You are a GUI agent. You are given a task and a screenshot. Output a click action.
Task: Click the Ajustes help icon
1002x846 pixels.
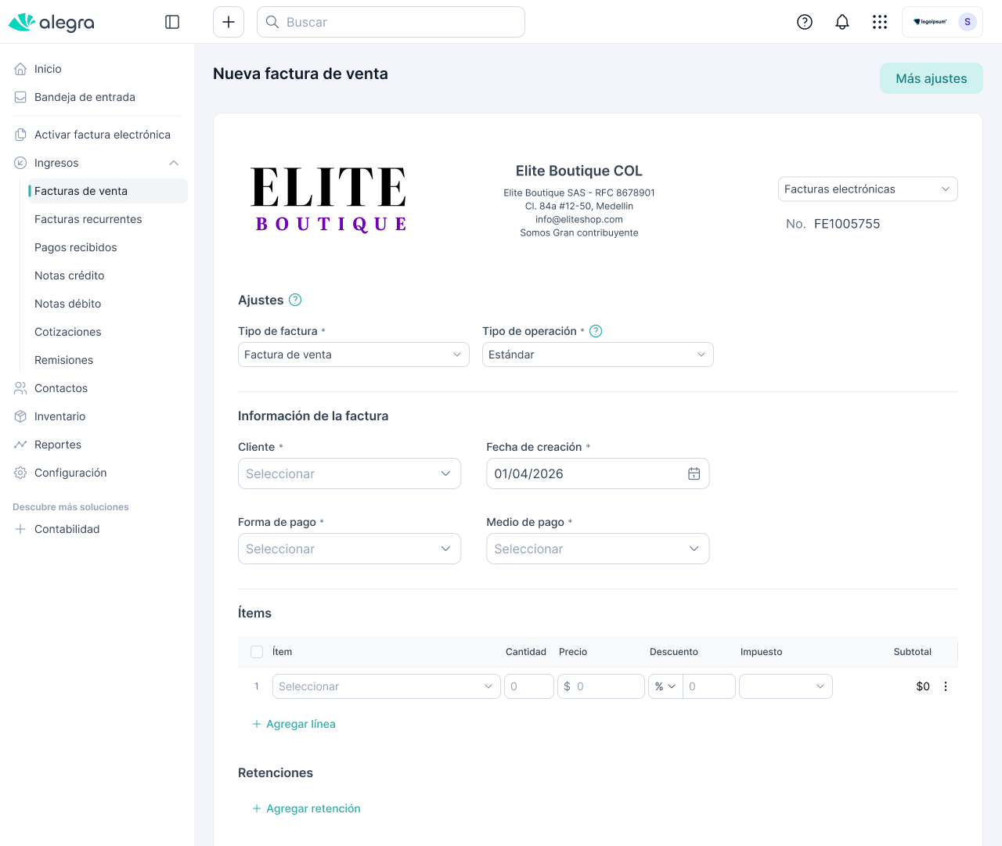(295, 300)
